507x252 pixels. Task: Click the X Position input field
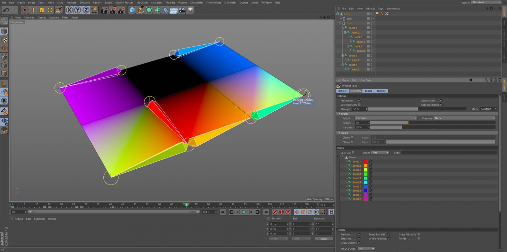pos(279,224)
